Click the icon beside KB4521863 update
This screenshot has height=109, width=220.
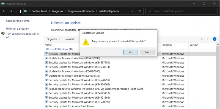pos(47,97)
